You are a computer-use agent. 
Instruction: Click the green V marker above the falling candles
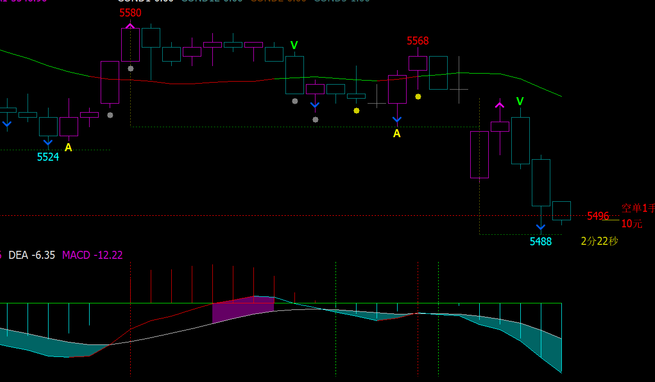[x=520, y=102]
